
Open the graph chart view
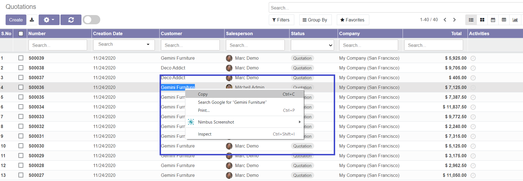coord(515,20)
